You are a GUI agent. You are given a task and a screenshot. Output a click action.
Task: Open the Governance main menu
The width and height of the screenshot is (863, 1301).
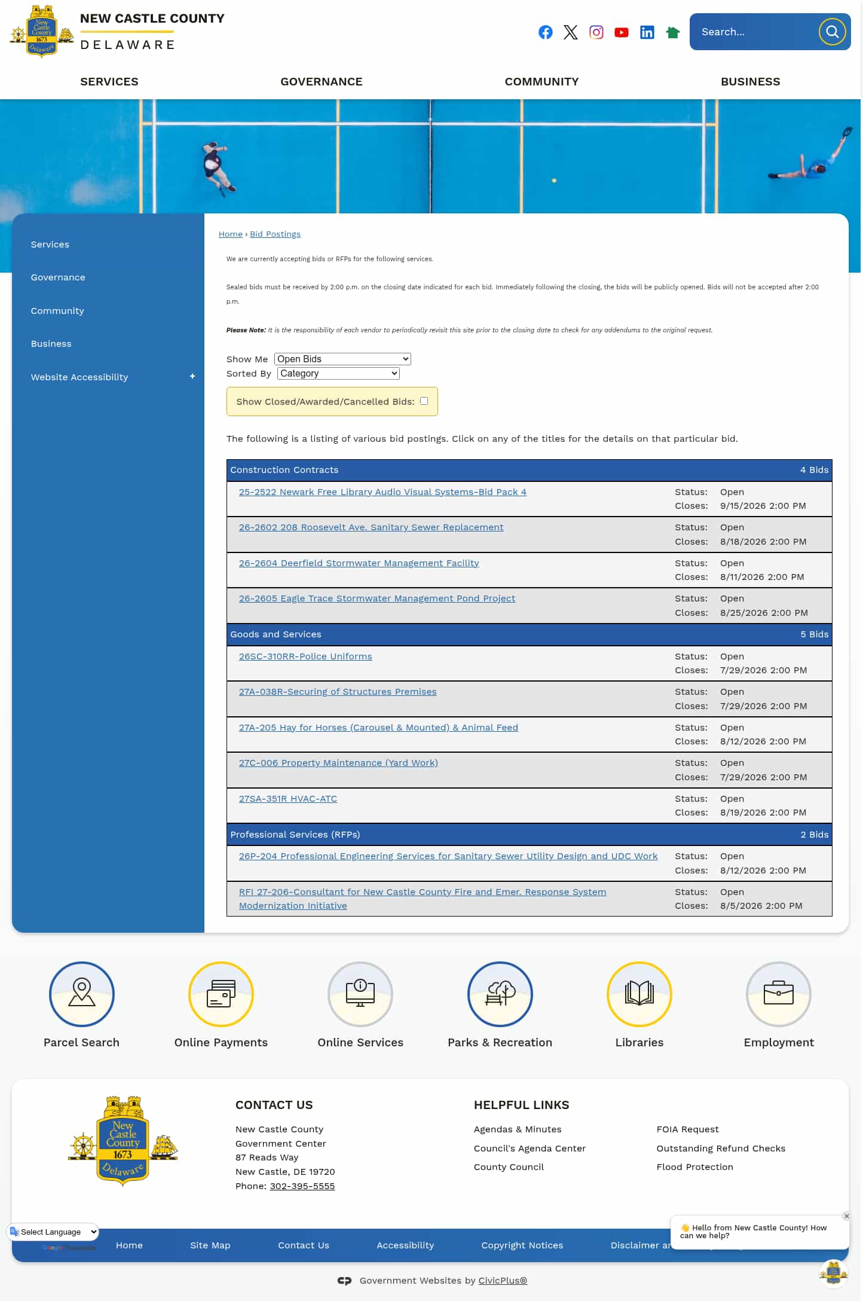pos(322,81)
